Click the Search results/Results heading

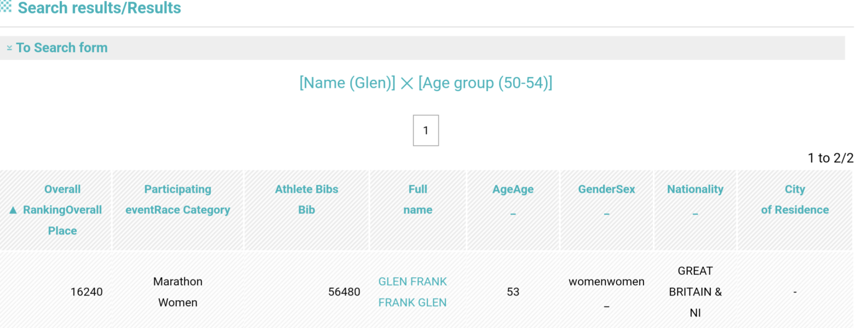(x=99, y=8)
